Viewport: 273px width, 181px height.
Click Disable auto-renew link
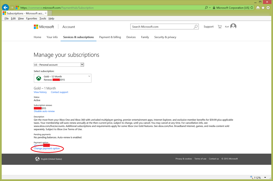[44, 111]
